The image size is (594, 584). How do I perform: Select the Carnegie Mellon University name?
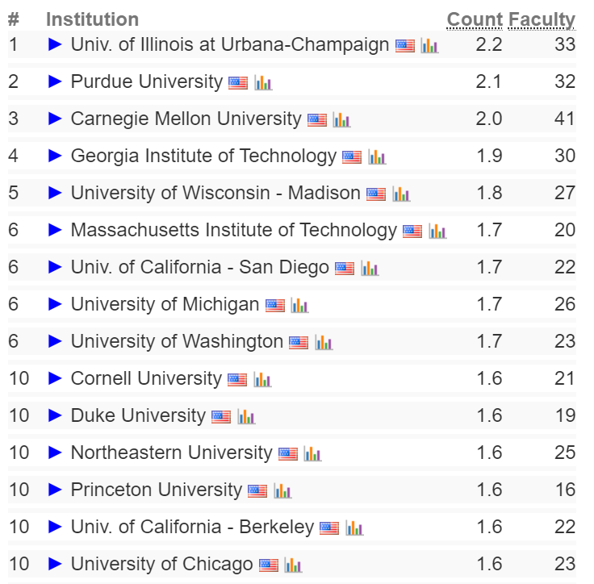pyautogui.click(x=186, y=119)
